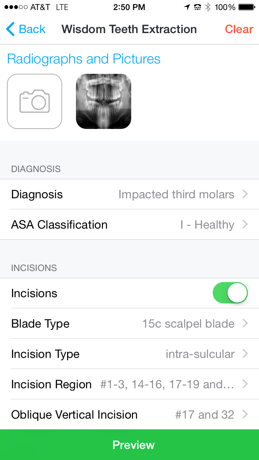
Task: Expand ASA Classification options chevron
Action: (245, 224)
